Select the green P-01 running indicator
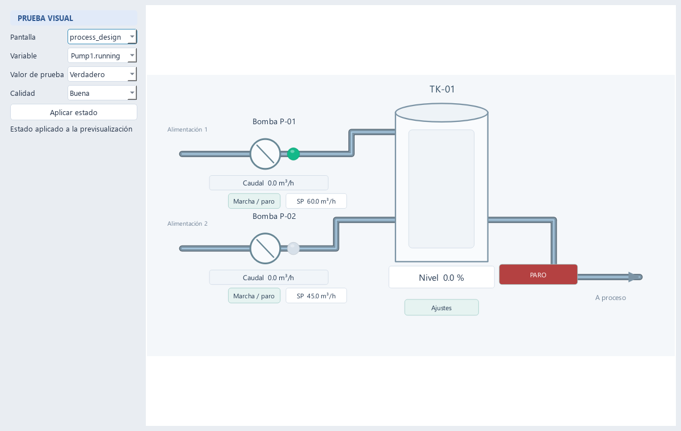This screenshot has height=431, width=681. point(293,154)
